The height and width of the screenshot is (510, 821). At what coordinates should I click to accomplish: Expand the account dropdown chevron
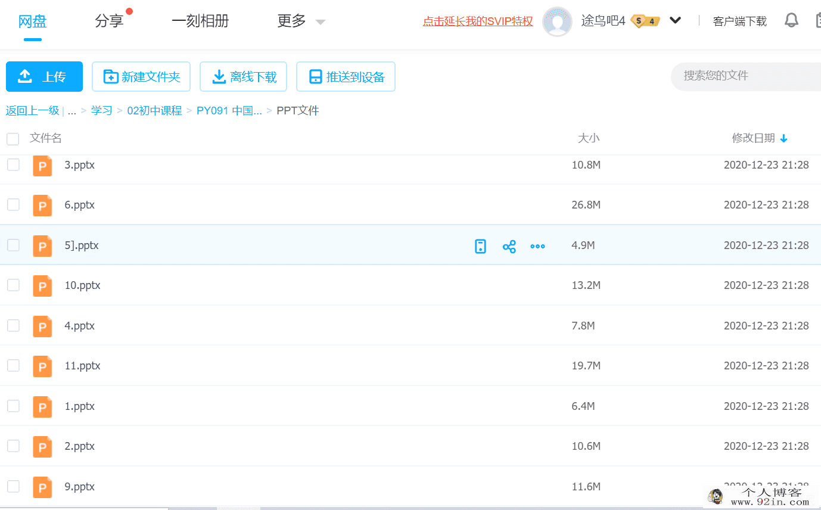click(x=675, y=20)
